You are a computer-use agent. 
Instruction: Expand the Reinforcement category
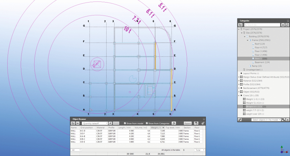239,88
